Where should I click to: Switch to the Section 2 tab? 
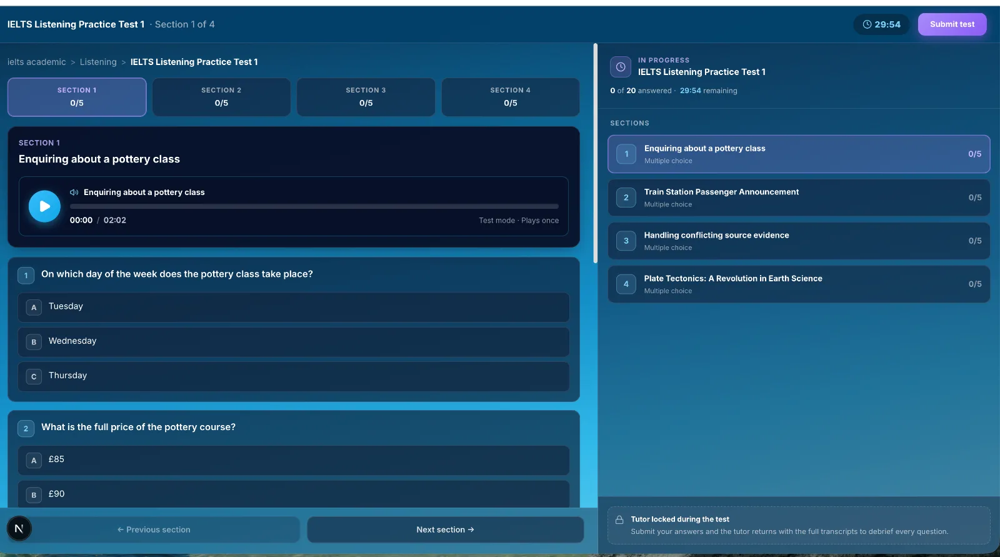point(221,97)
